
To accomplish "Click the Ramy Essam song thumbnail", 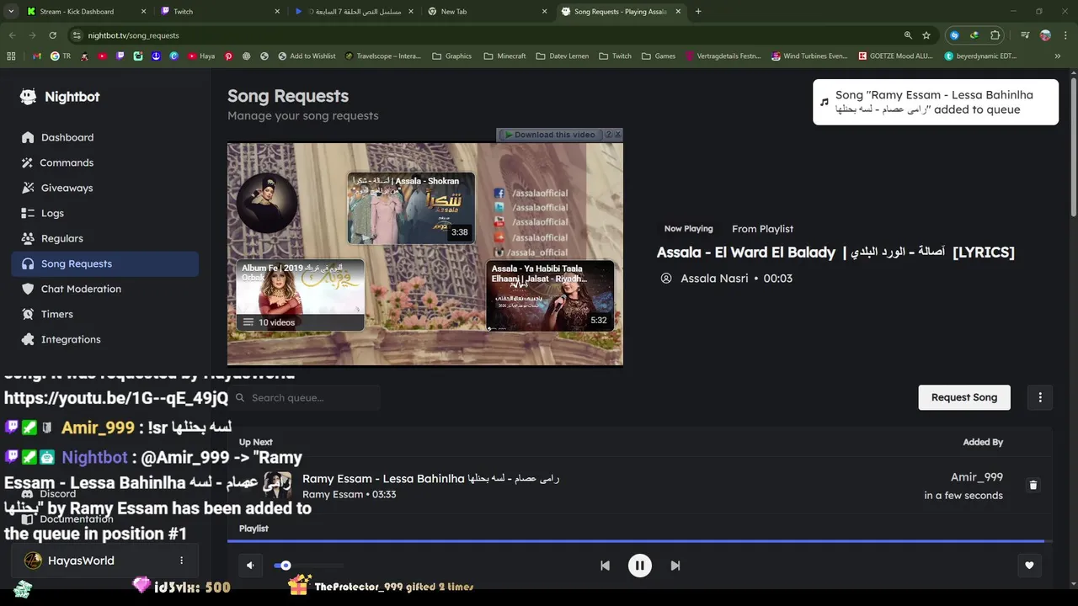I will [x=278, y=486].
